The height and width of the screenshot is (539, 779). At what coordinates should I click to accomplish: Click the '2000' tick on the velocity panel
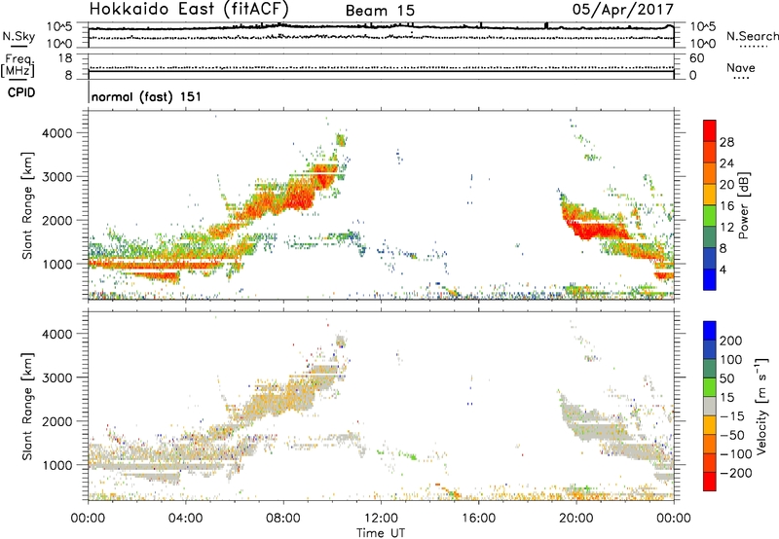tap(57, 421)
